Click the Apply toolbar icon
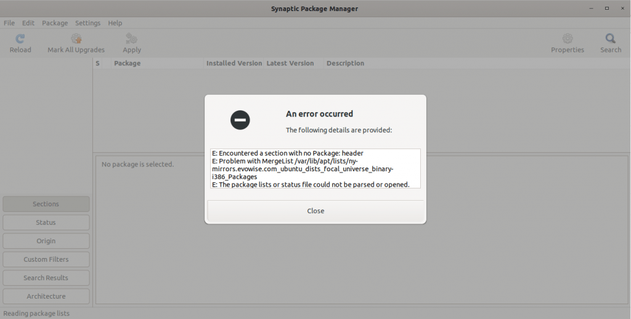The image size is (631, 319). click(x=131, y=39)
